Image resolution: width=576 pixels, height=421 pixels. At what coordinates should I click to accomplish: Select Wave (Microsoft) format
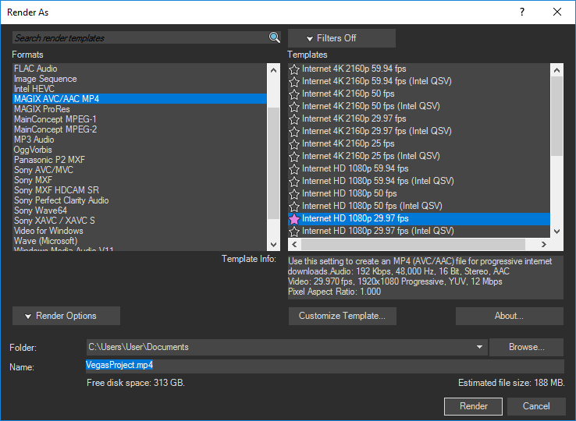(140, 241)
